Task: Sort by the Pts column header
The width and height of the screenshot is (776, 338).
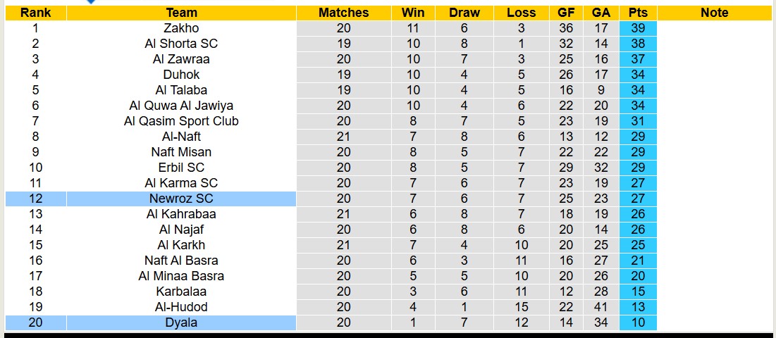Action: [638, 13]
